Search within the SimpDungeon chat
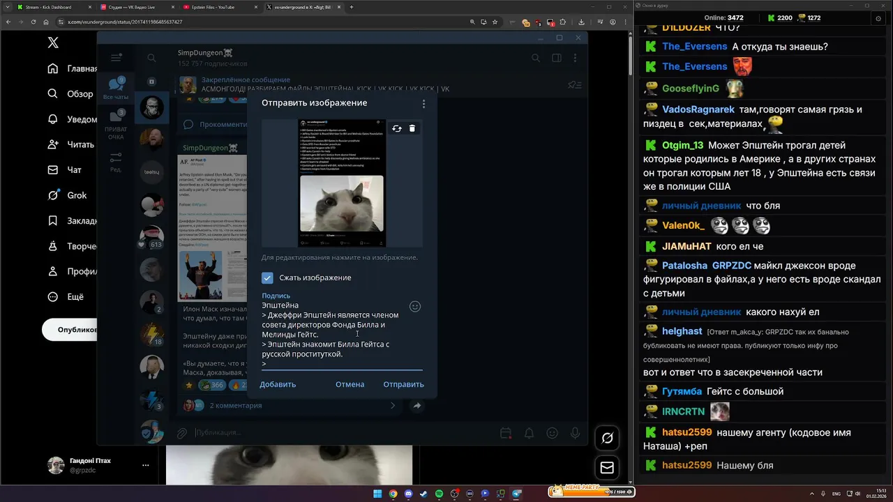 (536, 58)
